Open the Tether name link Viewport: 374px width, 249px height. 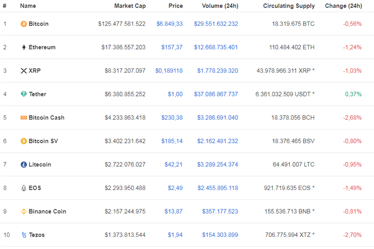[37, 94]
